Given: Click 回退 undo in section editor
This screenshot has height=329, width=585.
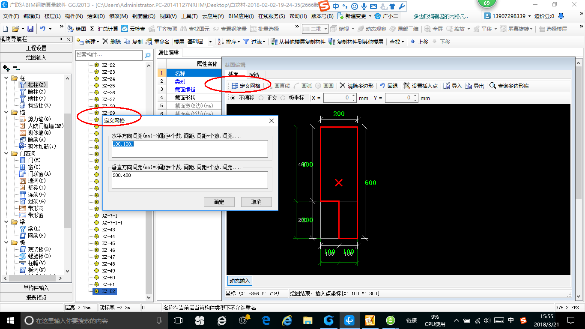Looking at the screenshot, I should click(x=389, y=86).
